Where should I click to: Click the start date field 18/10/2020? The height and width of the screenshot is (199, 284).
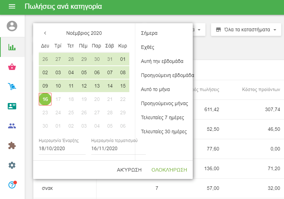click(x=62, y=148)
